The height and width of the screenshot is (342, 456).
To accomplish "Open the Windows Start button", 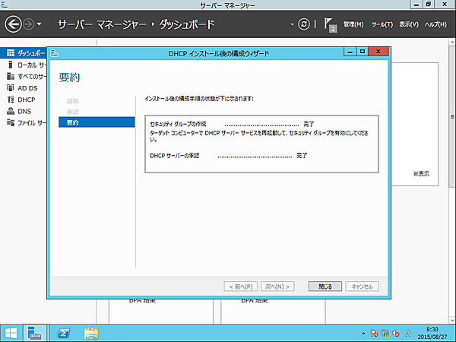I will coord(11,334).
